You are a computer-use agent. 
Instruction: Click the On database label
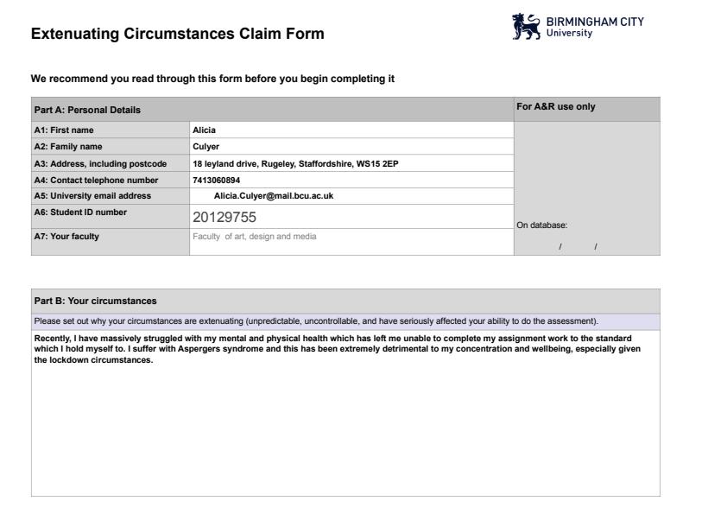[x=541, y=225]
